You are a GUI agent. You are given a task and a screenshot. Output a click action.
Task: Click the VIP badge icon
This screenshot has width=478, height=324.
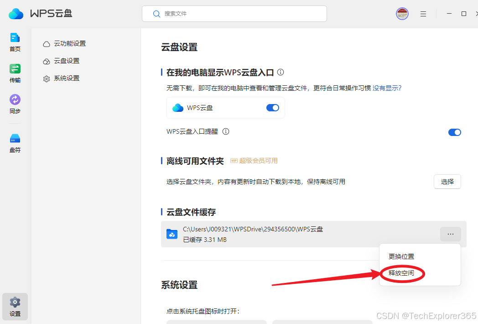pyautogui.click(x=234, y=161)
